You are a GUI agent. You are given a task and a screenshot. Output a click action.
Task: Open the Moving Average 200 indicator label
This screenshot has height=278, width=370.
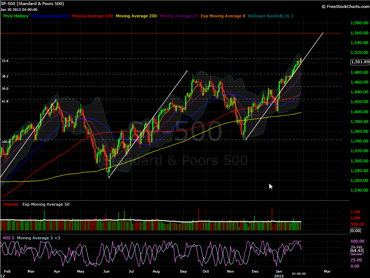[136, 16]
